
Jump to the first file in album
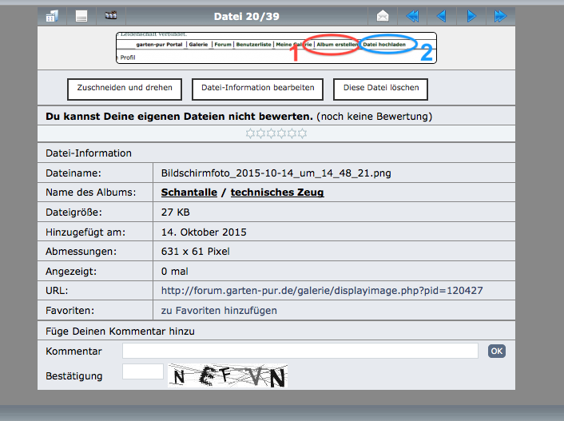[x=412, y=16]
